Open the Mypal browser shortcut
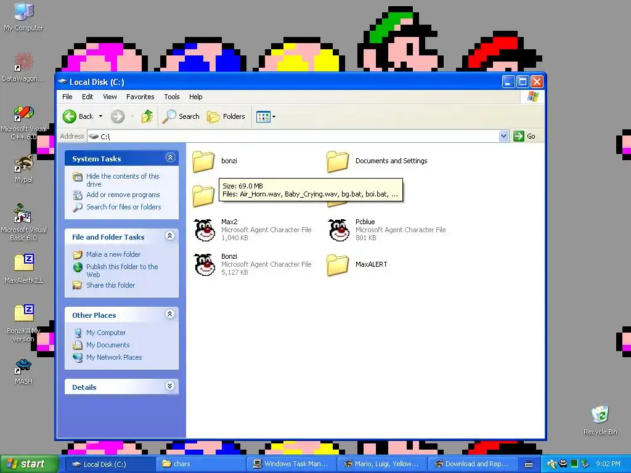 (23, 169)
